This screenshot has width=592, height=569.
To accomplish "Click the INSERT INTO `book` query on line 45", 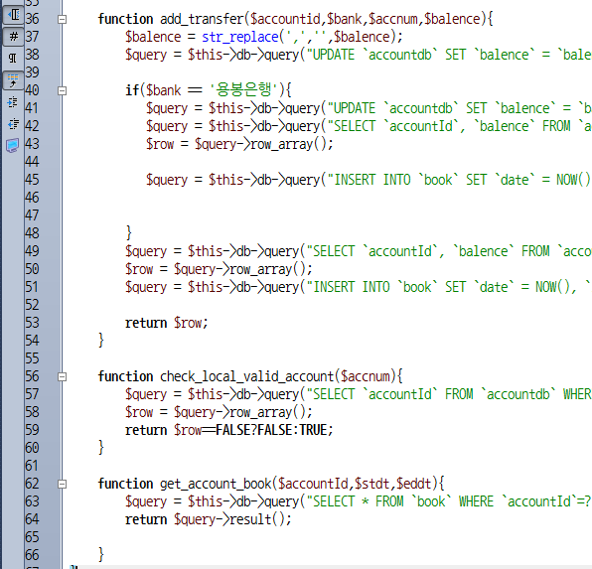I will (459, 180).
